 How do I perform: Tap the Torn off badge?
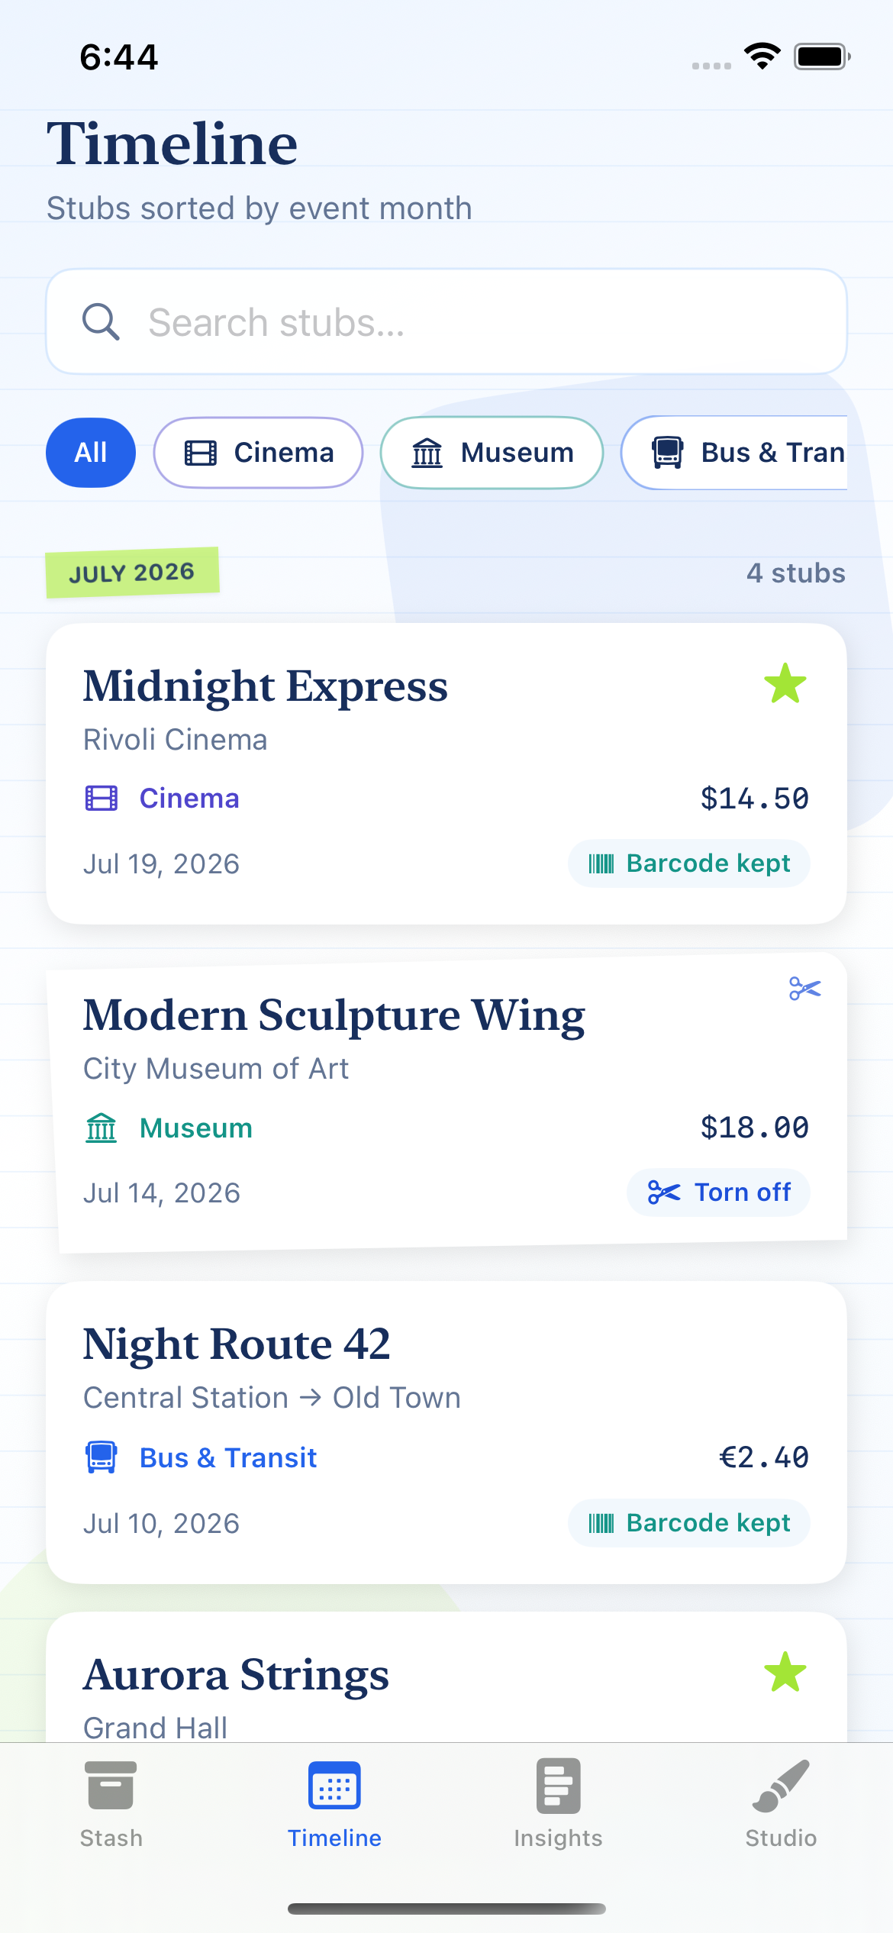718,1192
